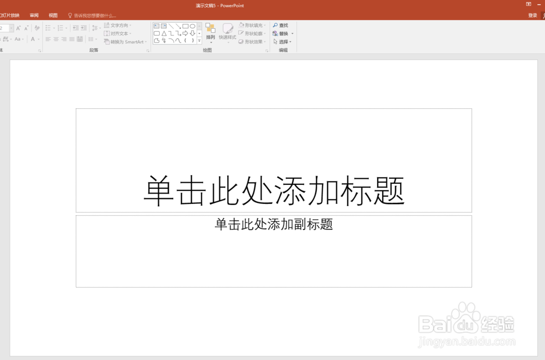The height and width of the screenshot is (360, 545).
Task: Select the freeform shape tool
Action: tap(156, 41)
